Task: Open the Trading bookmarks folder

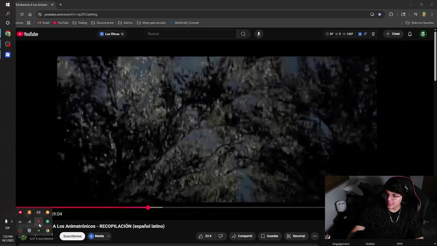Action: tap(80, 23)
